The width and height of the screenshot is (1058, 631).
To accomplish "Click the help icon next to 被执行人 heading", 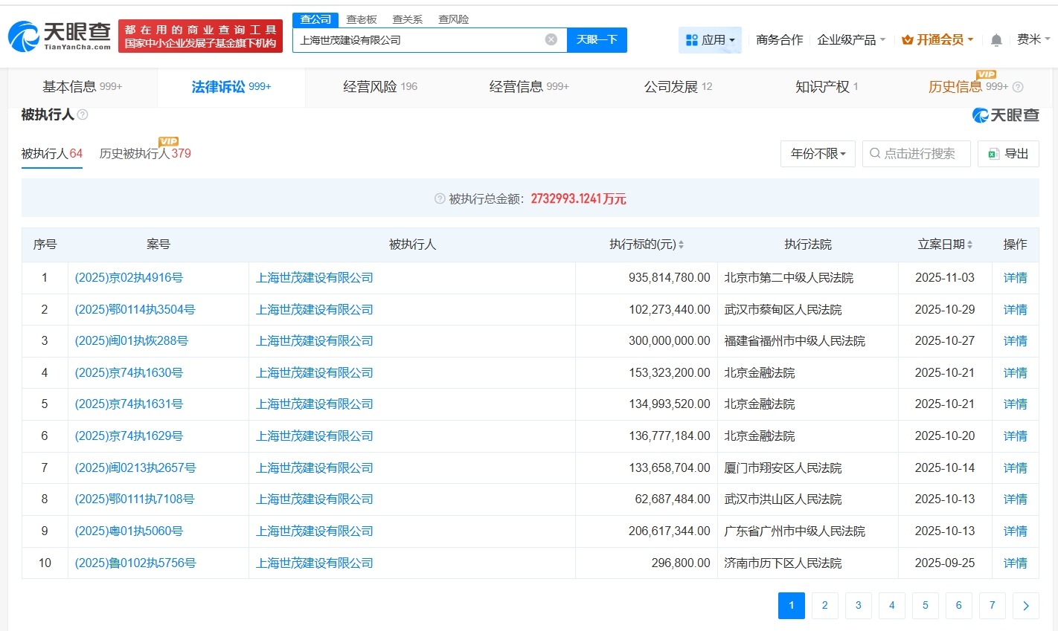I will [82, 115].
